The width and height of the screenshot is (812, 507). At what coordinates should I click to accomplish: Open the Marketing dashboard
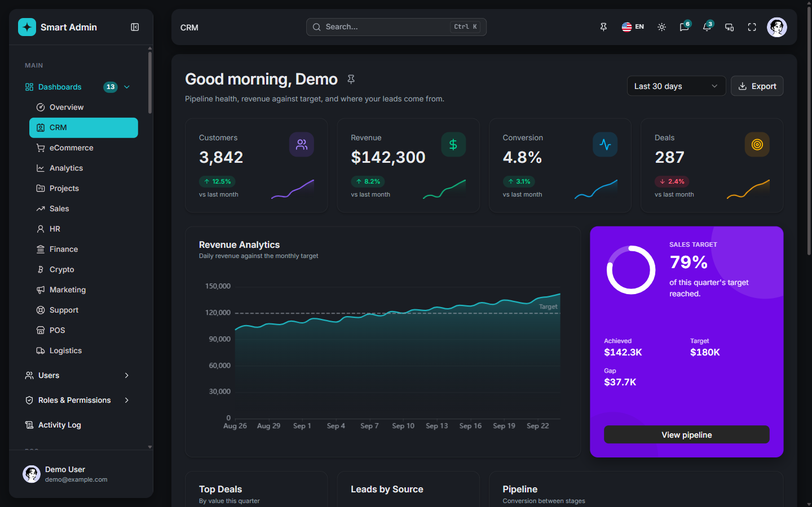point(83,290)
